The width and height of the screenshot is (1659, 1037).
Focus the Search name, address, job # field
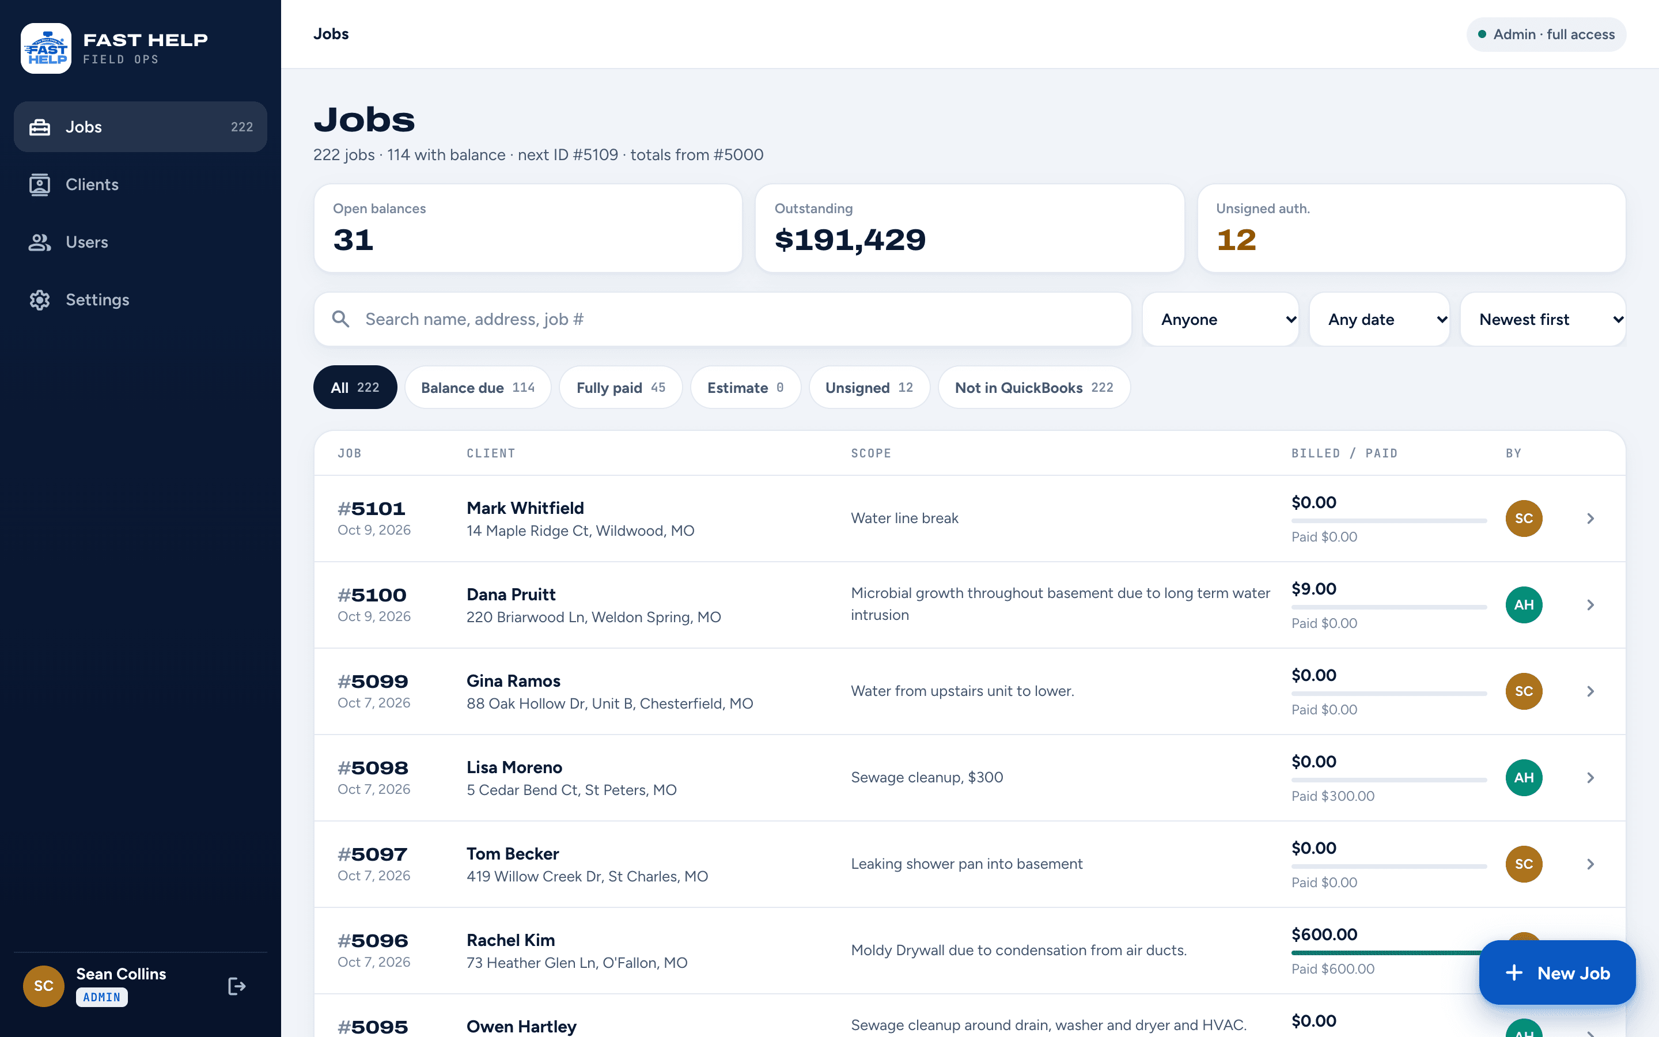click(x=722, y=320)
